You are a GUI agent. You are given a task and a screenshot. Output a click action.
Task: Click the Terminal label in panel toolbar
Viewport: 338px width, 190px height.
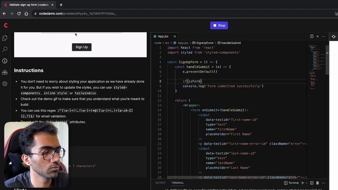click(291, 183)
